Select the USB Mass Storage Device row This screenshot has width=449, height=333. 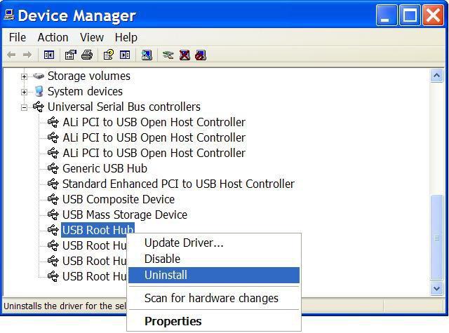pos(125,215)
